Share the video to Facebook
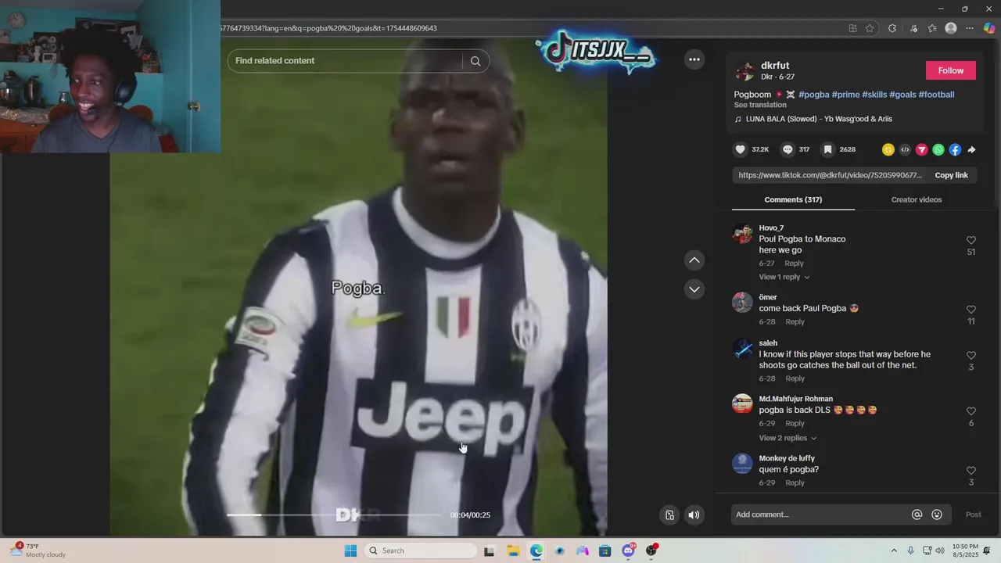 [x=955, y=149]
